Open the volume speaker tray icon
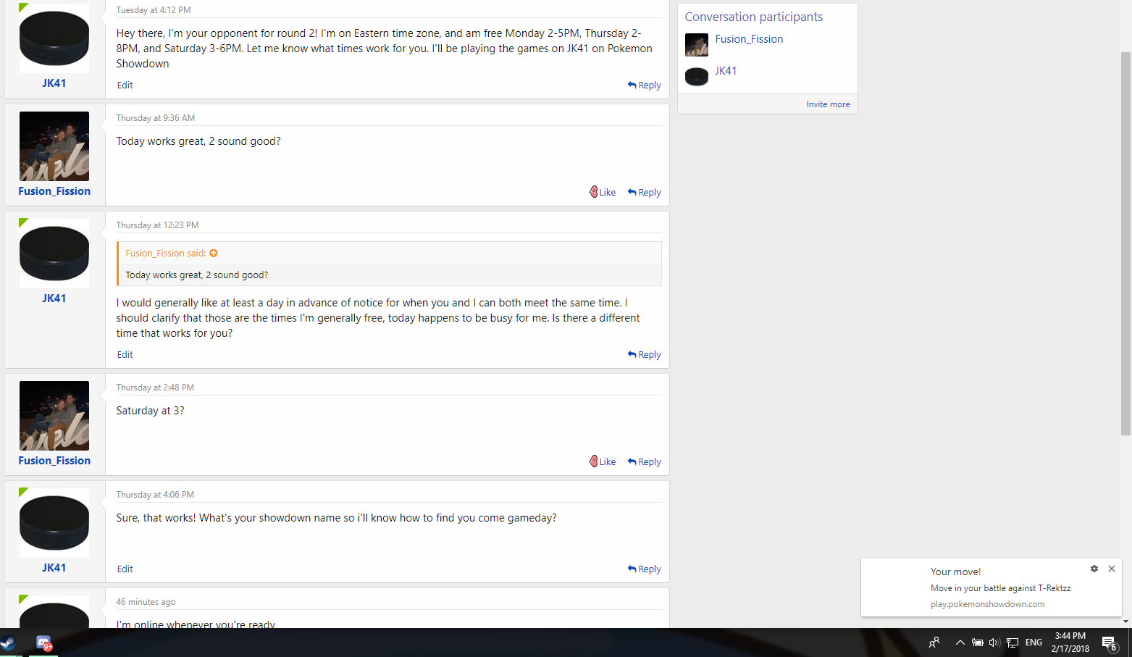Viewport: 1132px width, 657px height. point(994,642)
